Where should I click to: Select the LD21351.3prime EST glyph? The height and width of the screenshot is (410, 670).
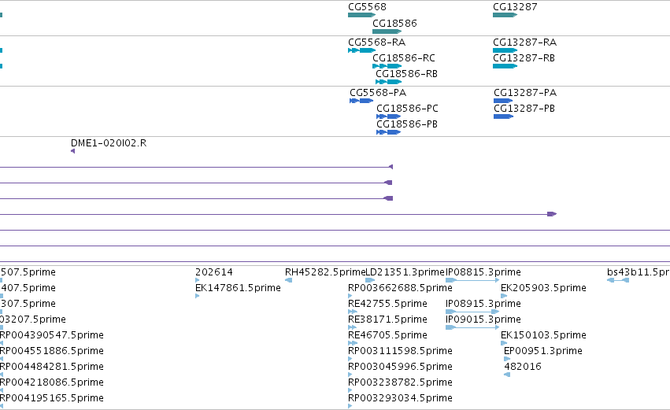370,281
